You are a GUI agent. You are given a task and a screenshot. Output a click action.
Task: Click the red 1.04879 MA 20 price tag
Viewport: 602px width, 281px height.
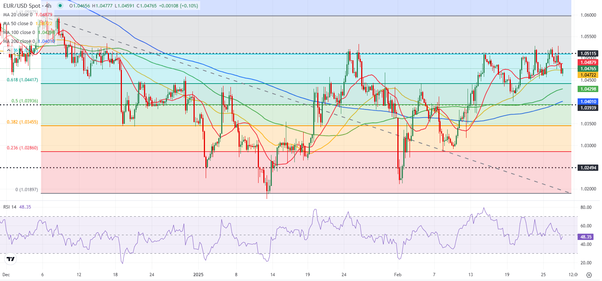pos(588,62)
